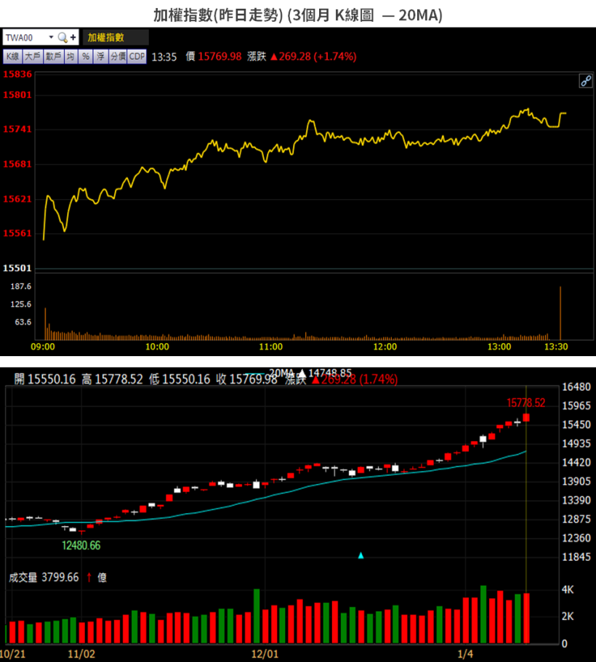Screen dimensions: 596x662
Task: Click the 11:00 time axis label
Action: [271, 347]
